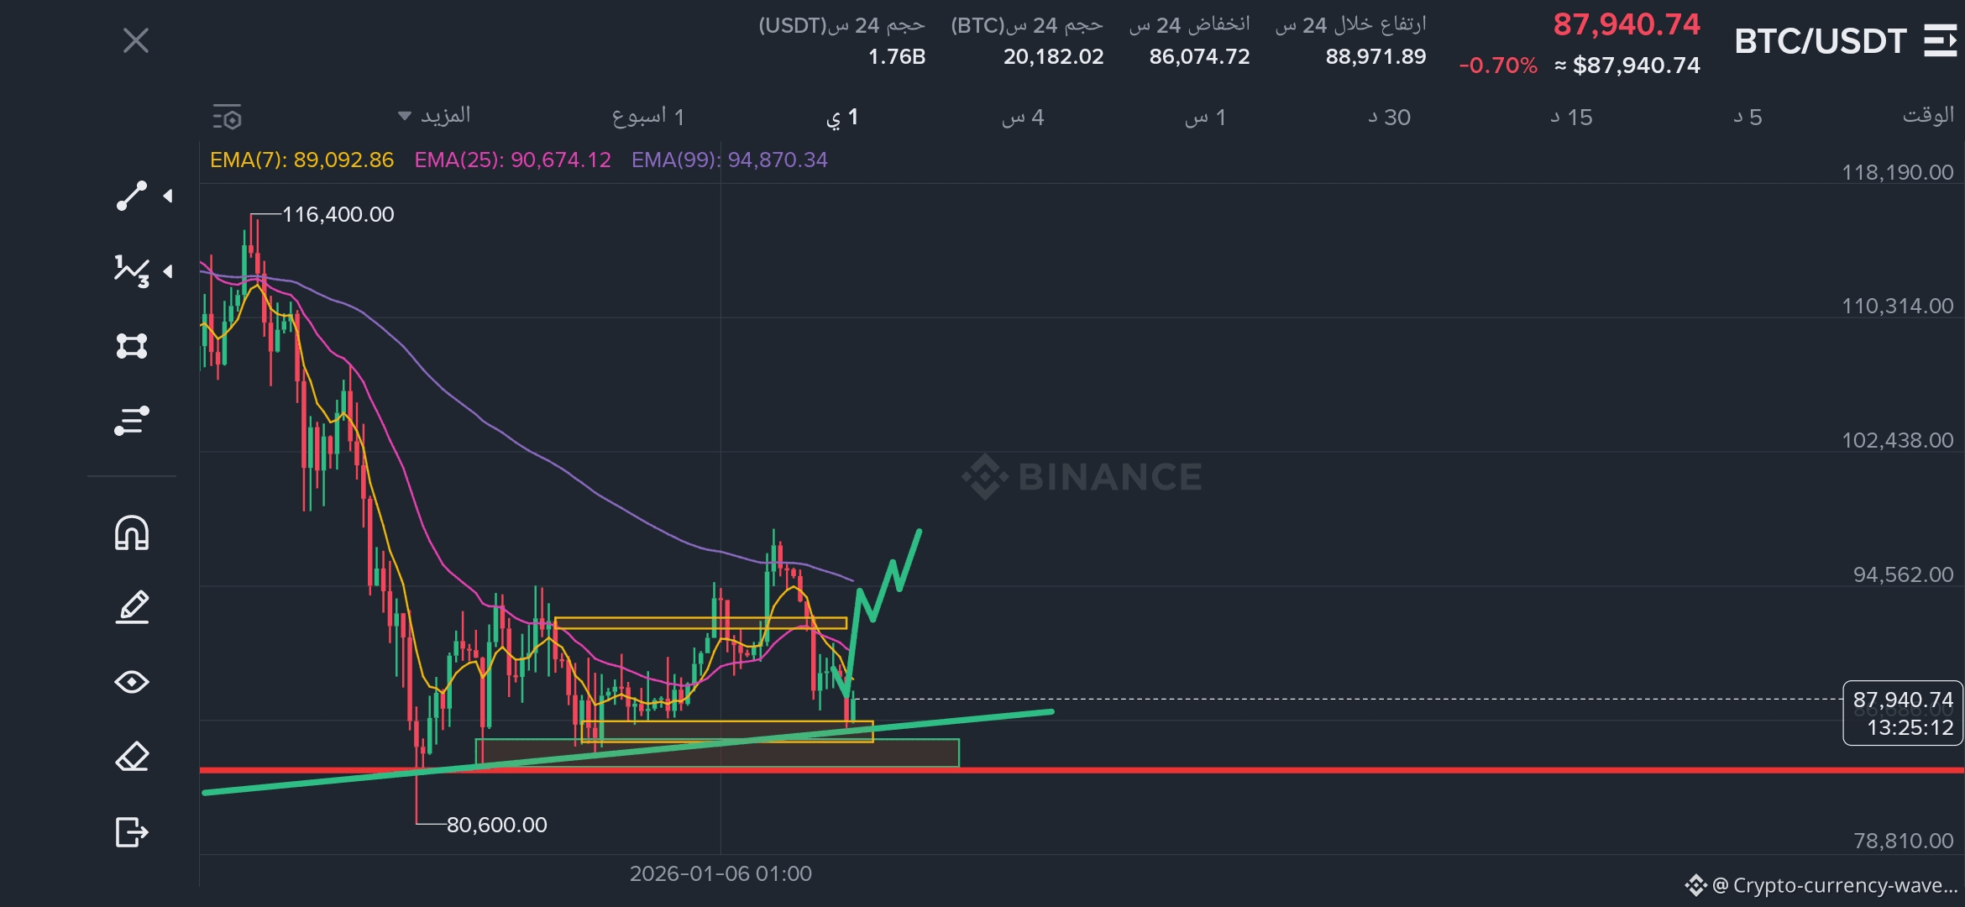Select the eraser to remove drawings
This screenshot has height=907, width=1965.
coord(132,757)
